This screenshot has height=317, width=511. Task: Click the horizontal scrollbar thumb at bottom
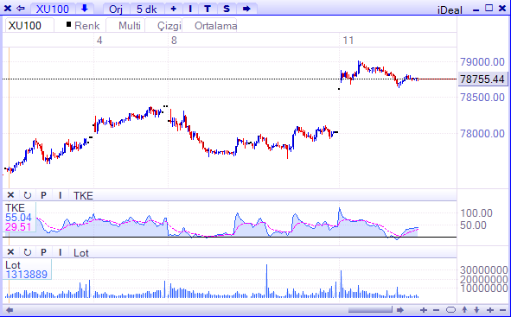(x=370, y=310)
